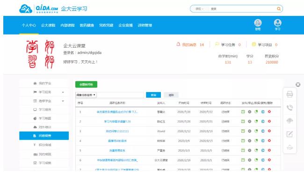The height and width of the screenshot is (172, 304).
Task: Click stop icon in survey row 4
Action: [x=250, y=141]
